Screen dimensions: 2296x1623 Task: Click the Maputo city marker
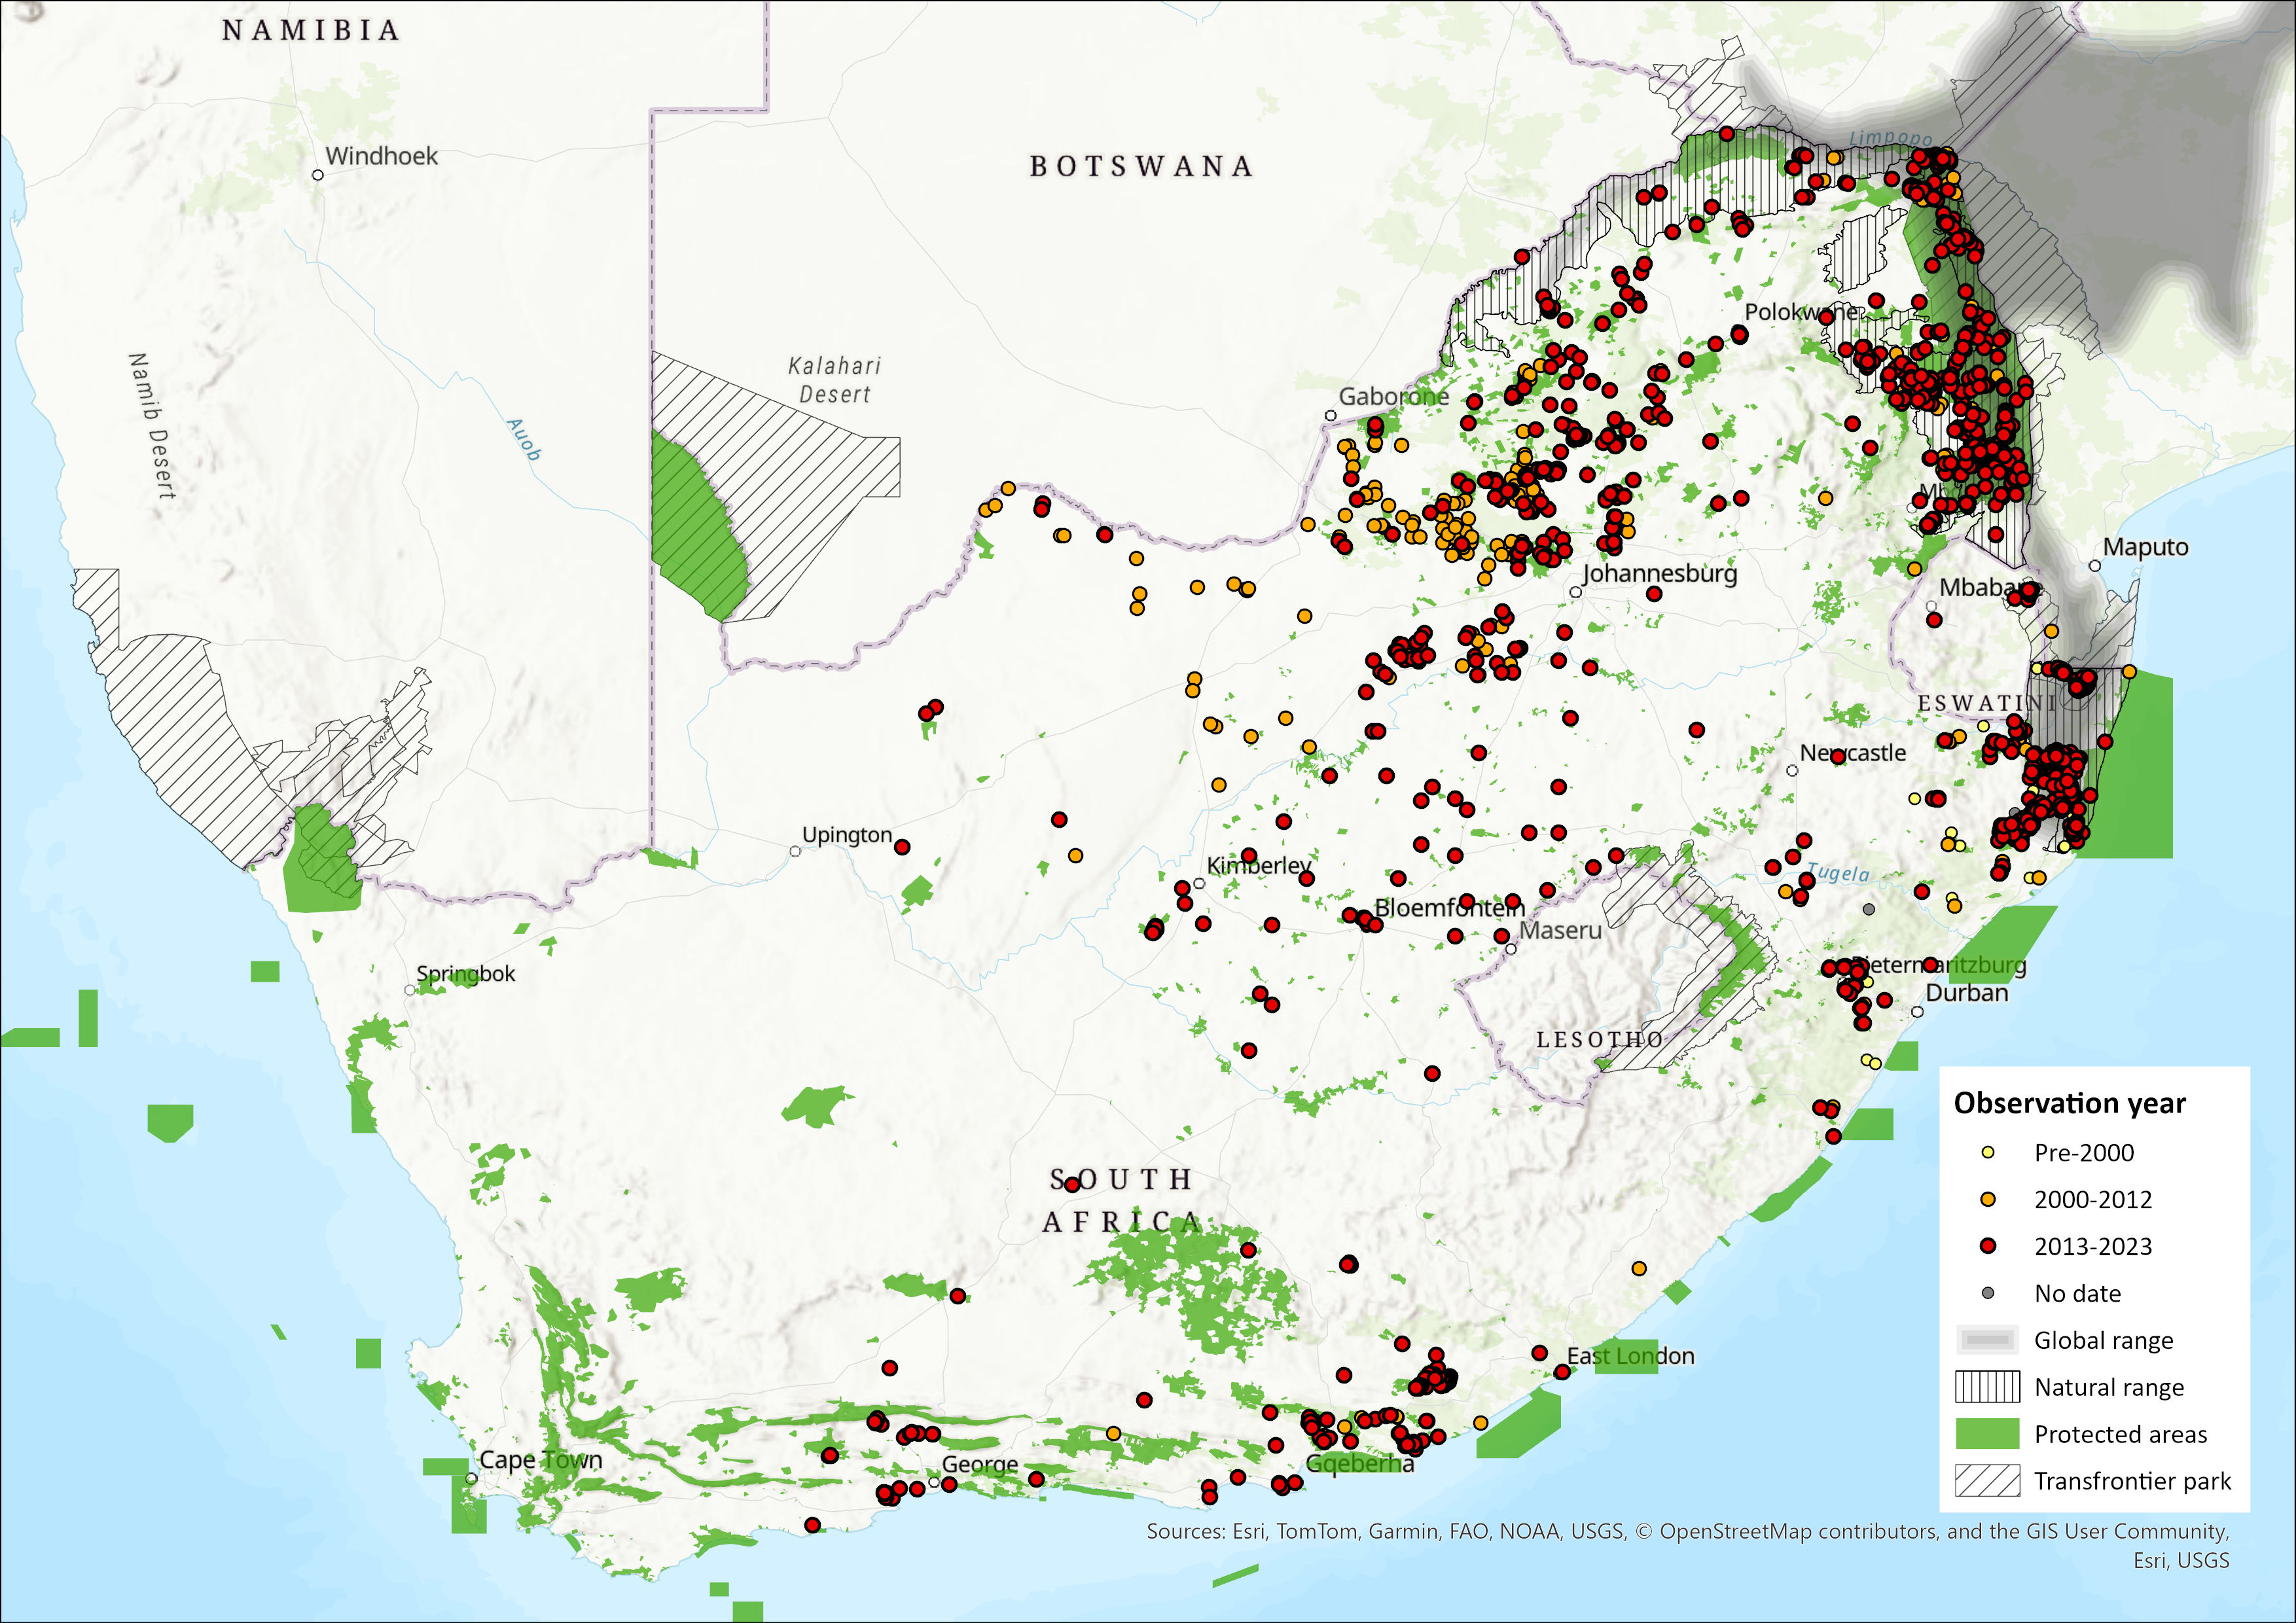[2095, 566]
